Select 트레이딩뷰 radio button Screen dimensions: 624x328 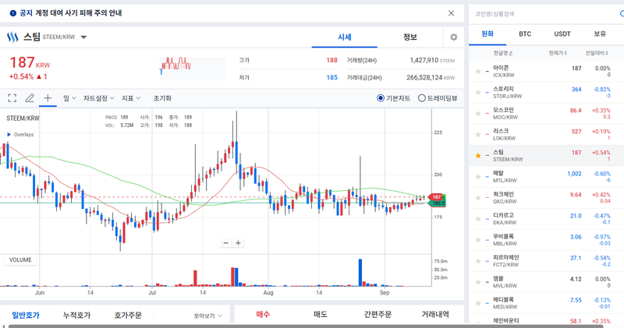[x=422, y=98]
